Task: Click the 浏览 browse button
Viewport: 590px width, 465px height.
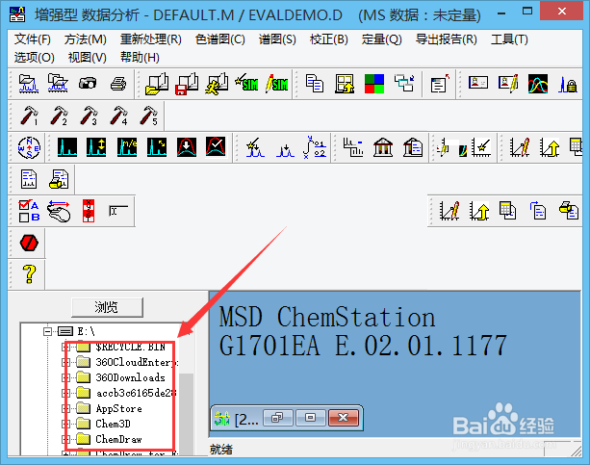Action: coord(107,307)
